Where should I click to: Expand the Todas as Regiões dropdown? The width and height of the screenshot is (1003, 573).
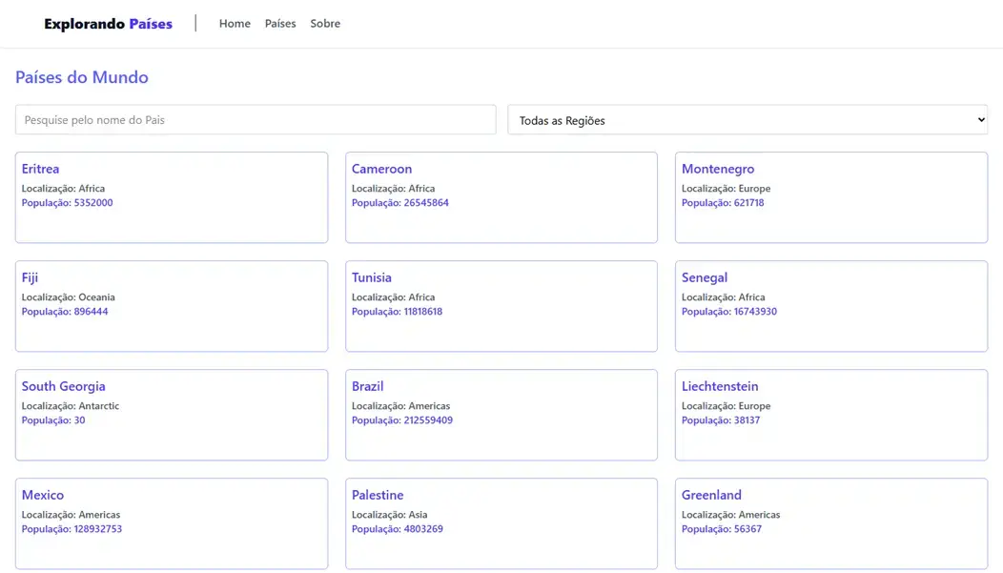(x=747, y=120)
